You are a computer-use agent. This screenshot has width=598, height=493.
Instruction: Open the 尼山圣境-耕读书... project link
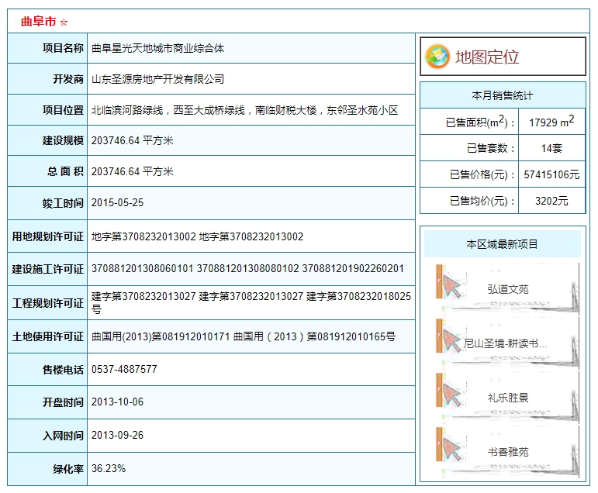click(x=505, y=343)
